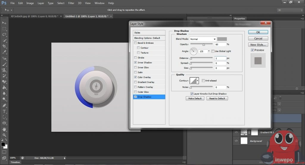Screen dimensions: 305x165
Task: Uncheck the Preview checkbox
Action: pos(252,50)
